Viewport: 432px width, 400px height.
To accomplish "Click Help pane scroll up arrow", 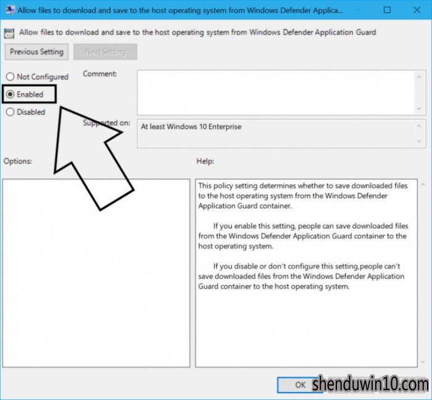I will pos(423,185).
